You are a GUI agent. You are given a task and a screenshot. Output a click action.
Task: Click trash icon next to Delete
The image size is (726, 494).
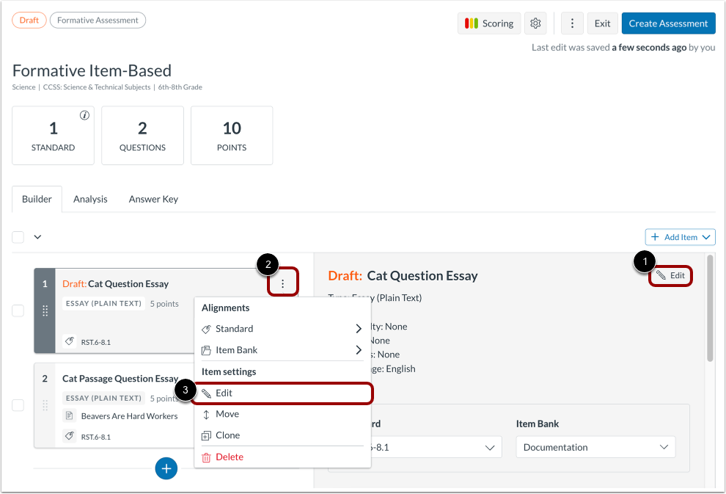pos(207,457)
